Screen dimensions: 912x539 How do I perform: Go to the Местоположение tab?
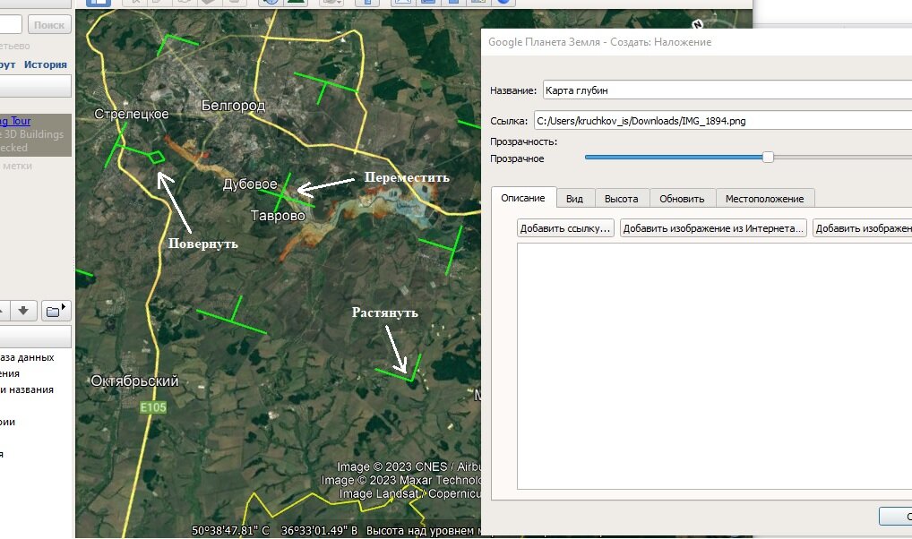click(x=764, y=199)
